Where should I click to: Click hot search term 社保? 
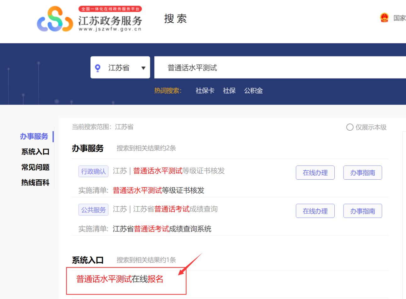(229, 91)
